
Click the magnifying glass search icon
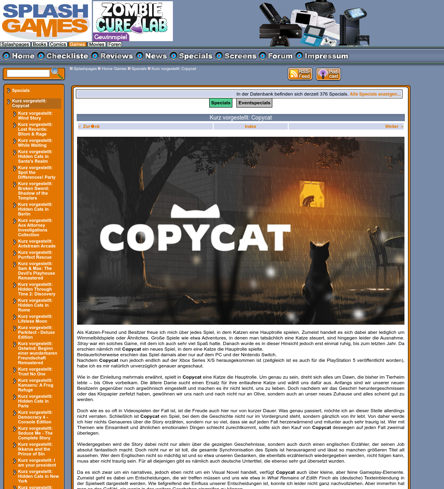pos(57,73)
